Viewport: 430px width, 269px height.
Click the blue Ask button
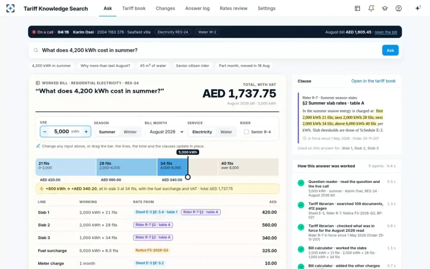(x=390, y=50)
